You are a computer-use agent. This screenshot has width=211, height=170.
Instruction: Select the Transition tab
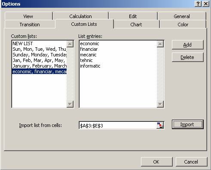(x=30, y=25)
